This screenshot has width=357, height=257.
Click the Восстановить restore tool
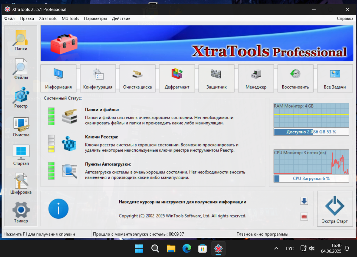295,78
